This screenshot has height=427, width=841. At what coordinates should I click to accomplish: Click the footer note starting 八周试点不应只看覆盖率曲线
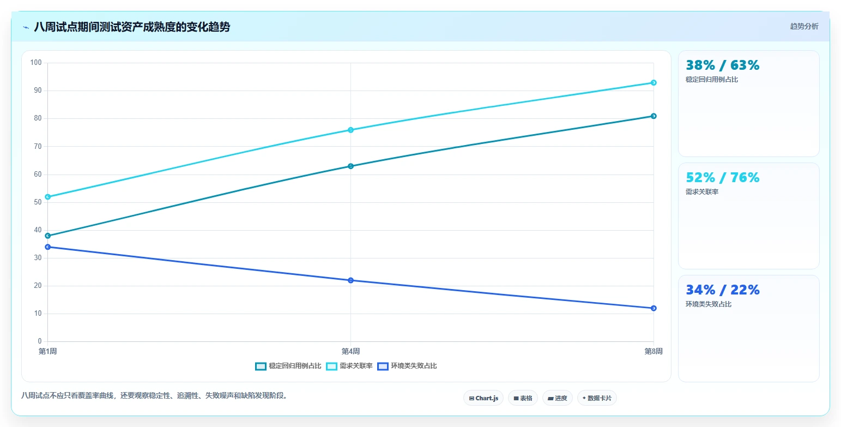(154, 395)
